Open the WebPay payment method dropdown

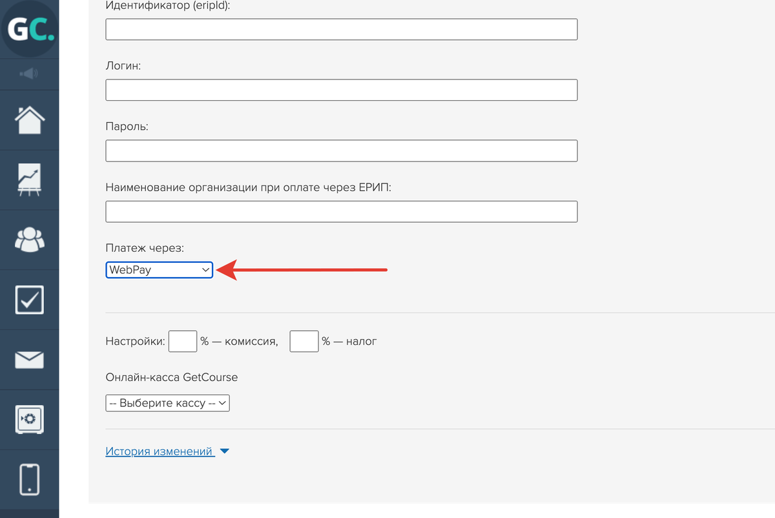pos(160,270)
